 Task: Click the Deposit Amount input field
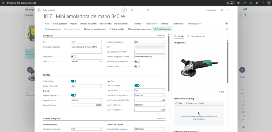pos(86,105)
